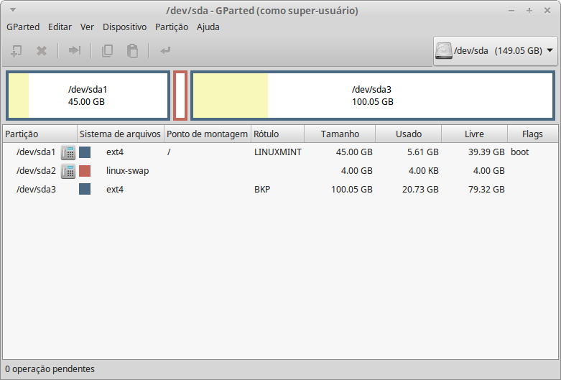Click the window menu arrow in title bar
Screen dimensions: 561x380
coord(13,10)
